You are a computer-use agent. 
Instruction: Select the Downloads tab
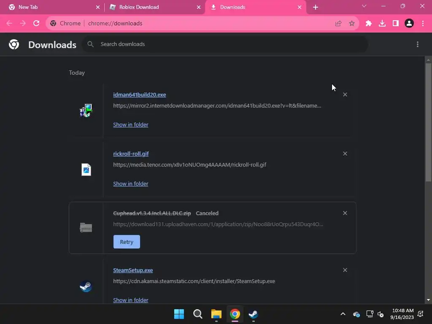tap(256, 7)
